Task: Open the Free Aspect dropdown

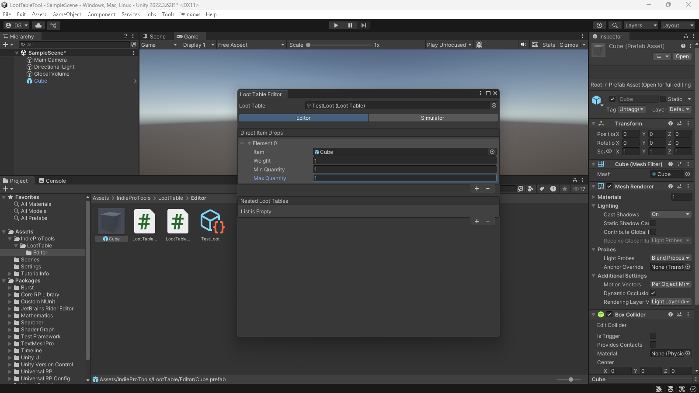Action: tap(251, 45)
